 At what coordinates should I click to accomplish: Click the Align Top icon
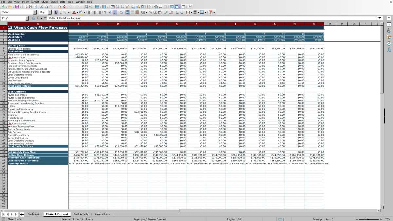click(105, 12)
